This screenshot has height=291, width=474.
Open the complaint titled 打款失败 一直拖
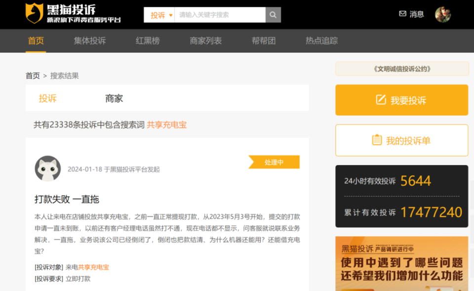pos(67,199)
